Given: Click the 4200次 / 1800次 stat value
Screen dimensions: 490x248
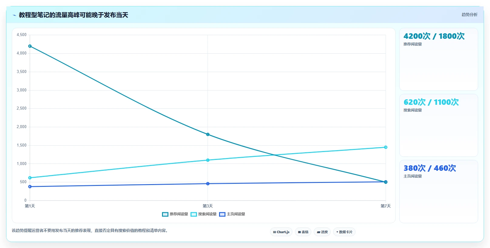Looking at the screenshot, I should click(434, 36).
